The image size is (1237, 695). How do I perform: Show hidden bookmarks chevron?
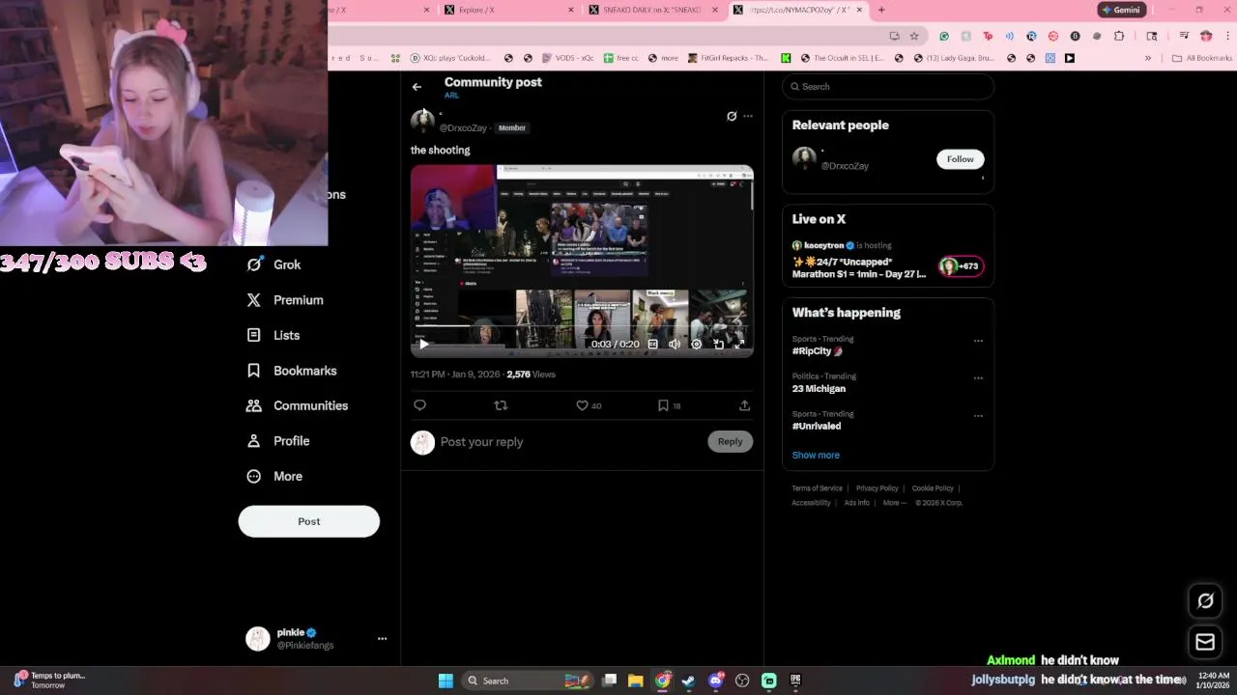tap(1148, 58)
